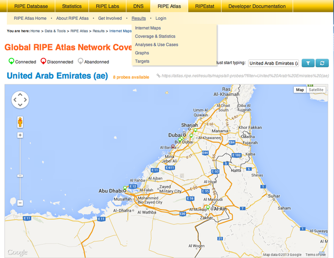Click the green probe marker near Abu Dhabi
Screen dimensions: 334x258
125,188
